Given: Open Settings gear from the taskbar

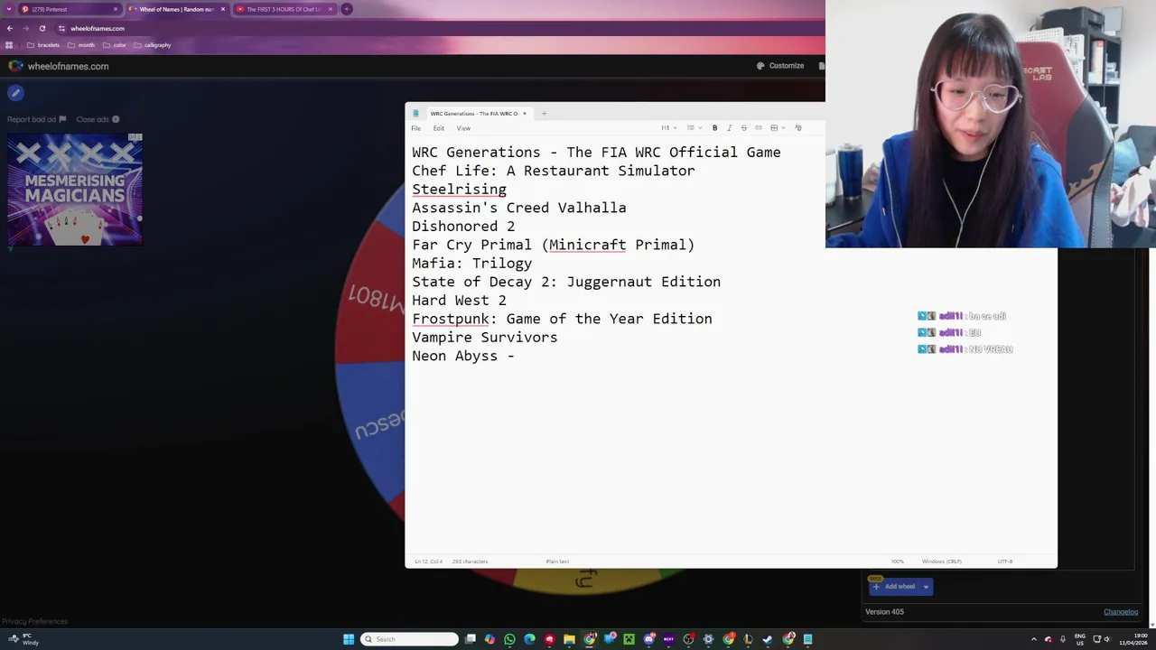Looking at the screenshot, I should tap(708, 639).
